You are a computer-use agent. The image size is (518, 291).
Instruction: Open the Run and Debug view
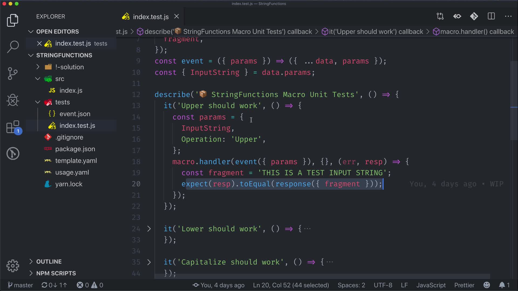(x=13, y=100)
